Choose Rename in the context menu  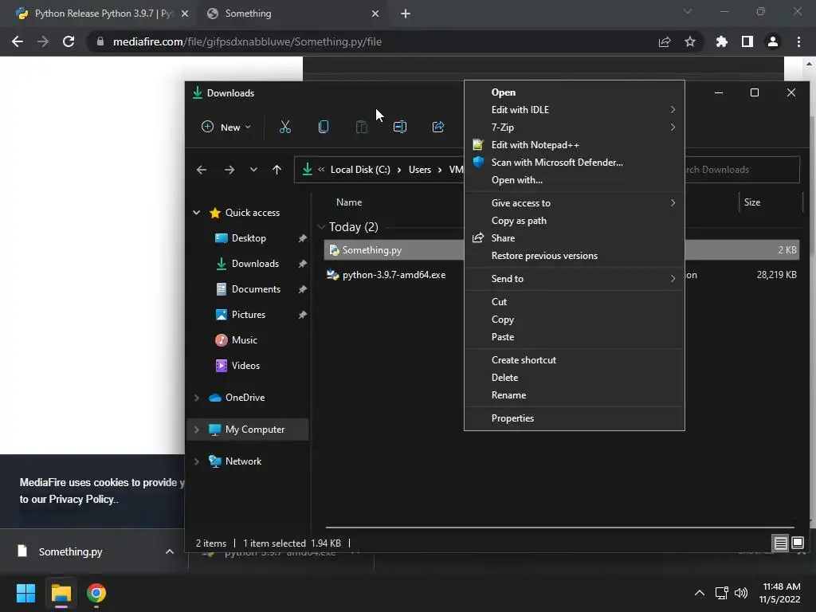coord(574,395)
